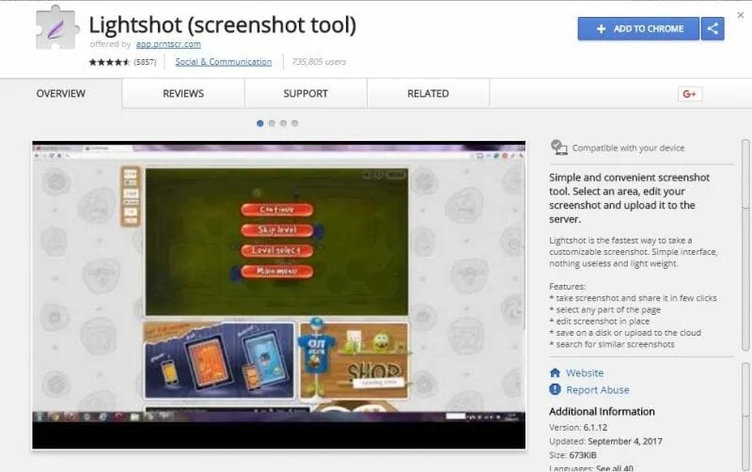This screenshot has width=752, height=472.
Task: Click the Main menu button in preview
Action: pyautogui.click(x=276, y=271)
